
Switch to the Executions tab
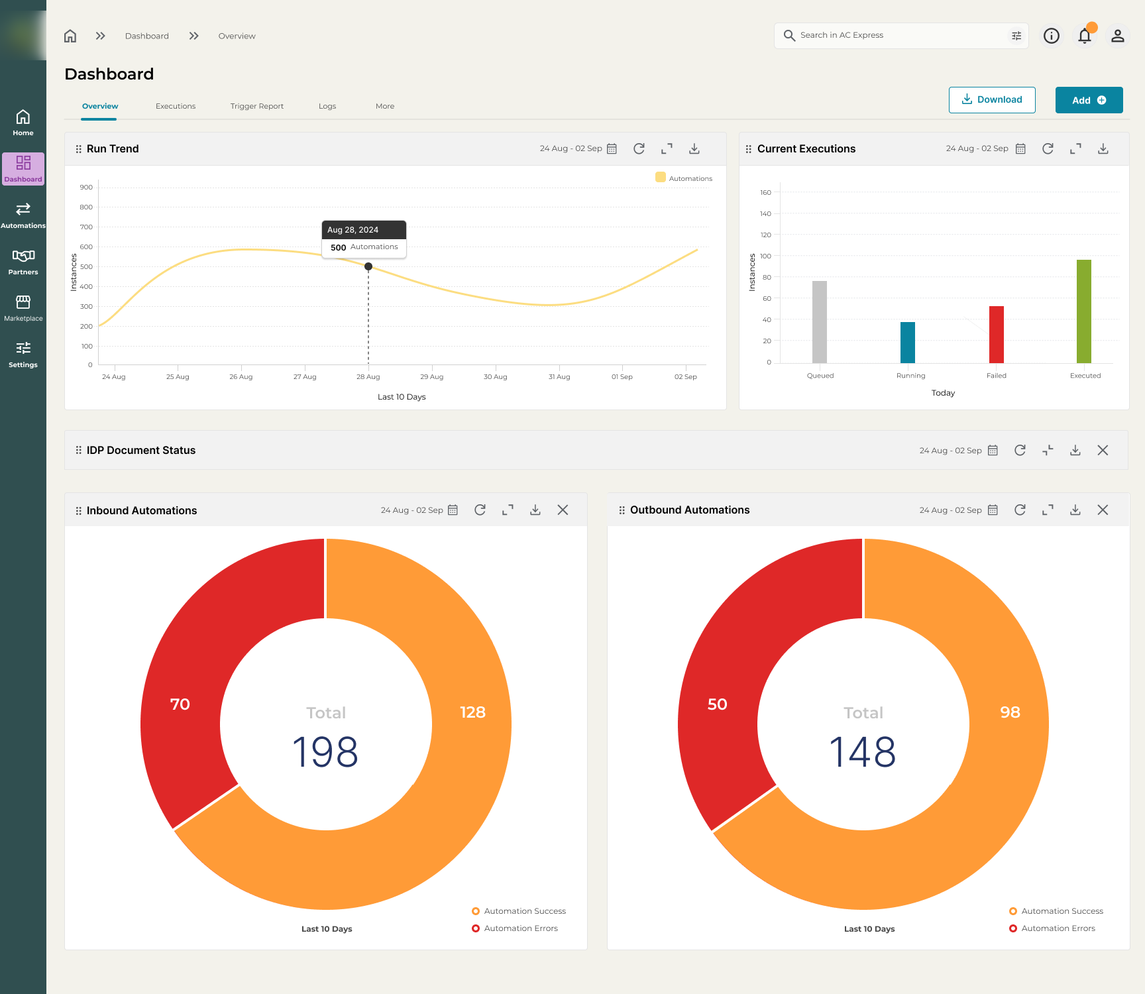pos(176,106)
